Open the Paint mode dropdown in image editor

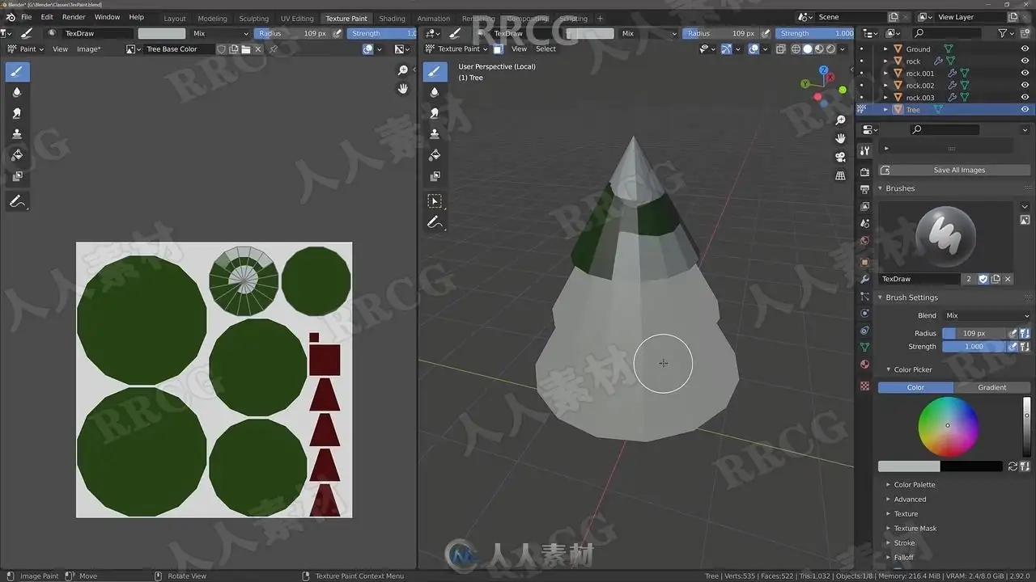(24, 49)
